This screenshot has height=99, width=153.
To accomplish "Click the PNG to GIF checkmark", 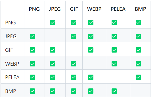I will point(73,23).
